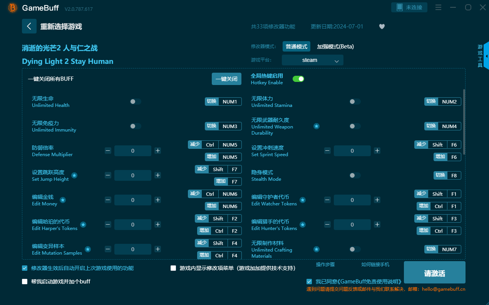Screen dimensions: 489x305
Task: Click star icon beside Edit Mutation Samples
Action: 88,249
